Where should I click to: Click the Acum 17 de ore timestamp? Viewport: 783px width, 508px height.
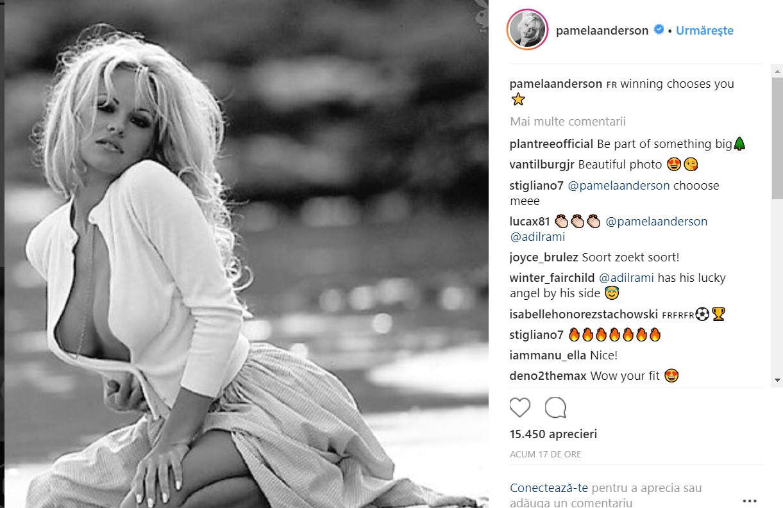546,454
